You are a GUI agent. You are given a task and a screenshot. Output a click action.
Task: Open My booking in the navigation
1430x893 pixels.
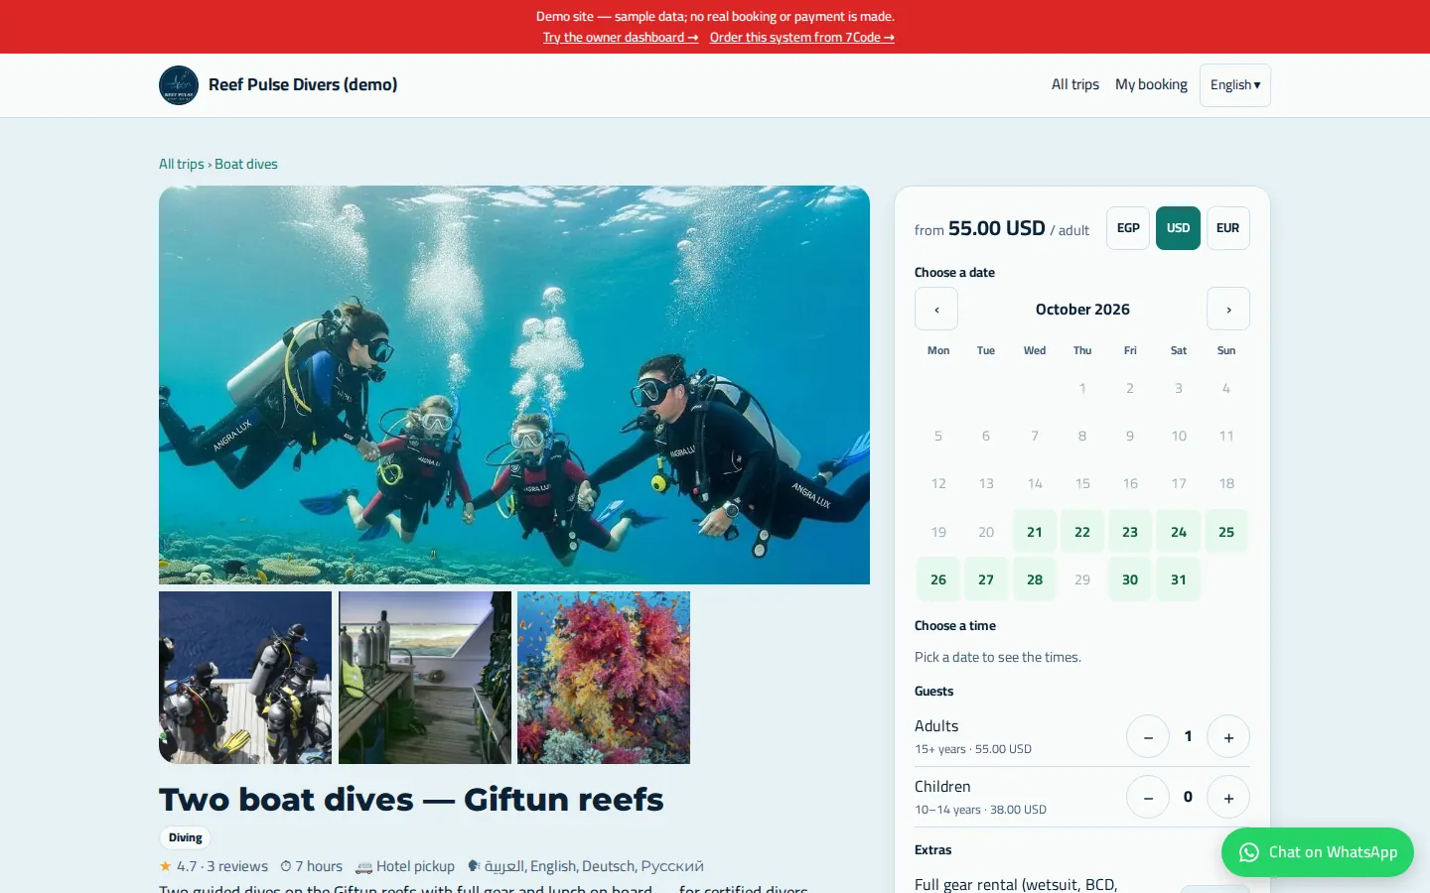coord(1151,85)
